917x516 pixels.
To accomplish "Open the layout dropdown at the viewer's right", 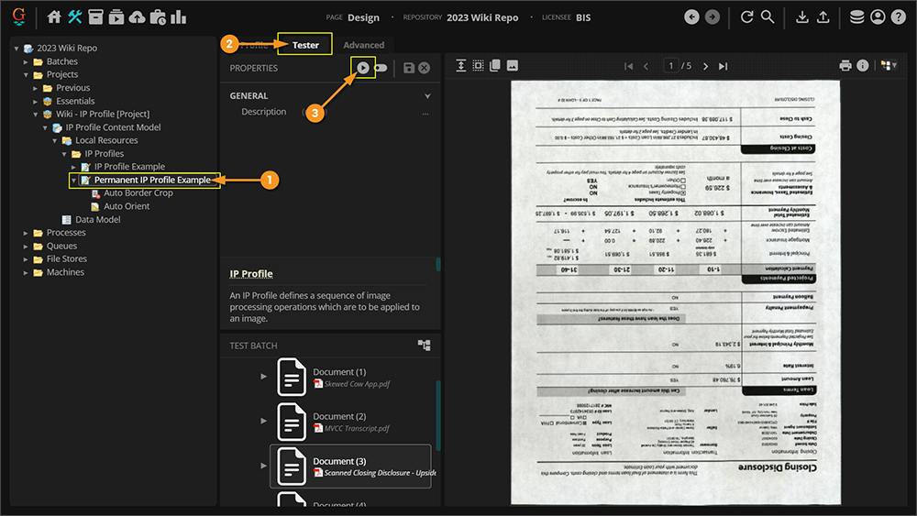I will tap(889, 65).
